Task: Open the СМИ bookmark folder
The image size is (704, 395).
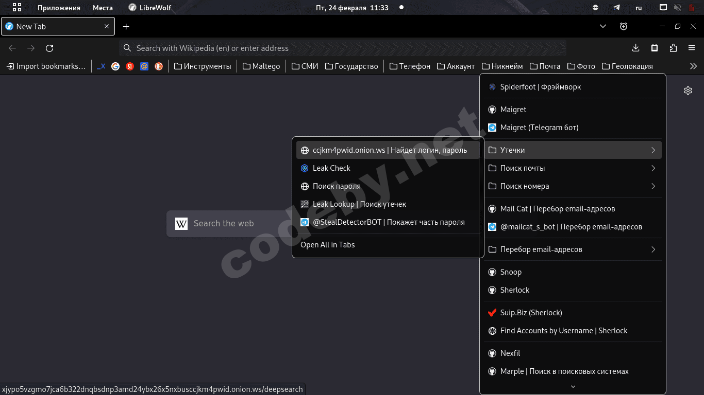Action: (x=305, y=66)
